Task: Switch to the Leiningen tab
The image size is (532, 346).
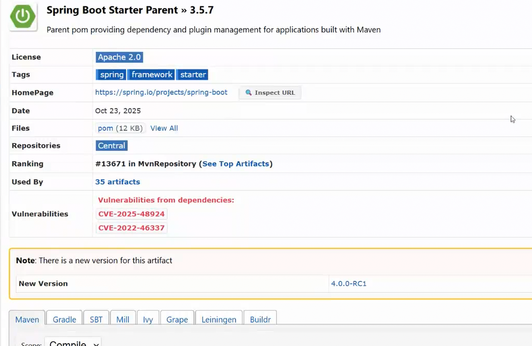Action: click(218, 319)
